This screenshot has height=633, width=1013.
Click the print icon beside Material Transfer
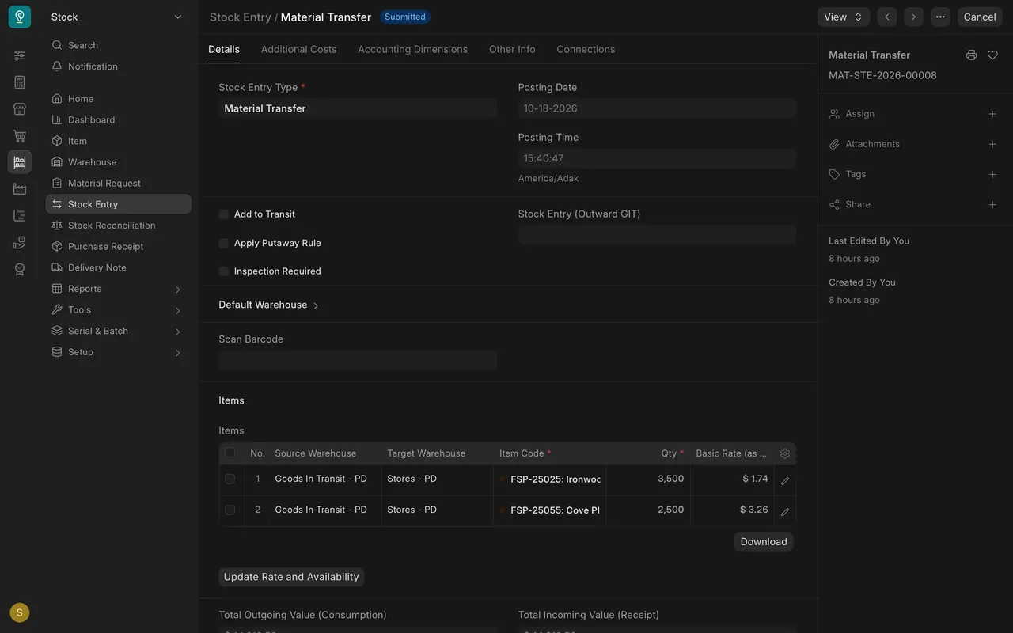[x=971, y=55]
